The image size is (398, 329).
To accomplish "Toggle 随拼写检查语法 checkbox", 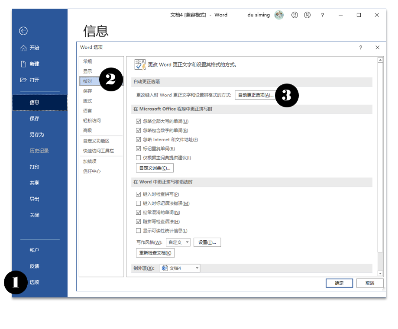I will (x=138, y=222).
